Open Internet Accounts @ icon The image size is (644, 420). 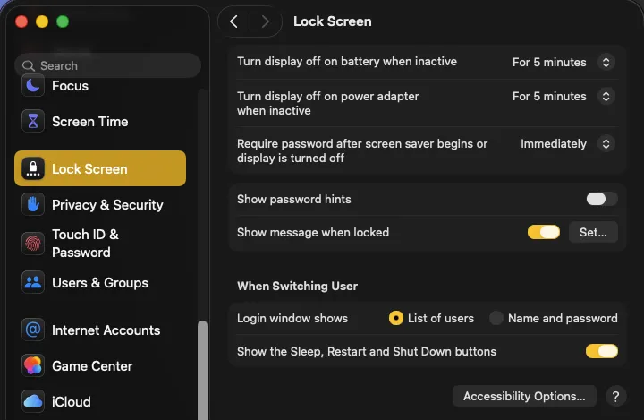(33, 330)
